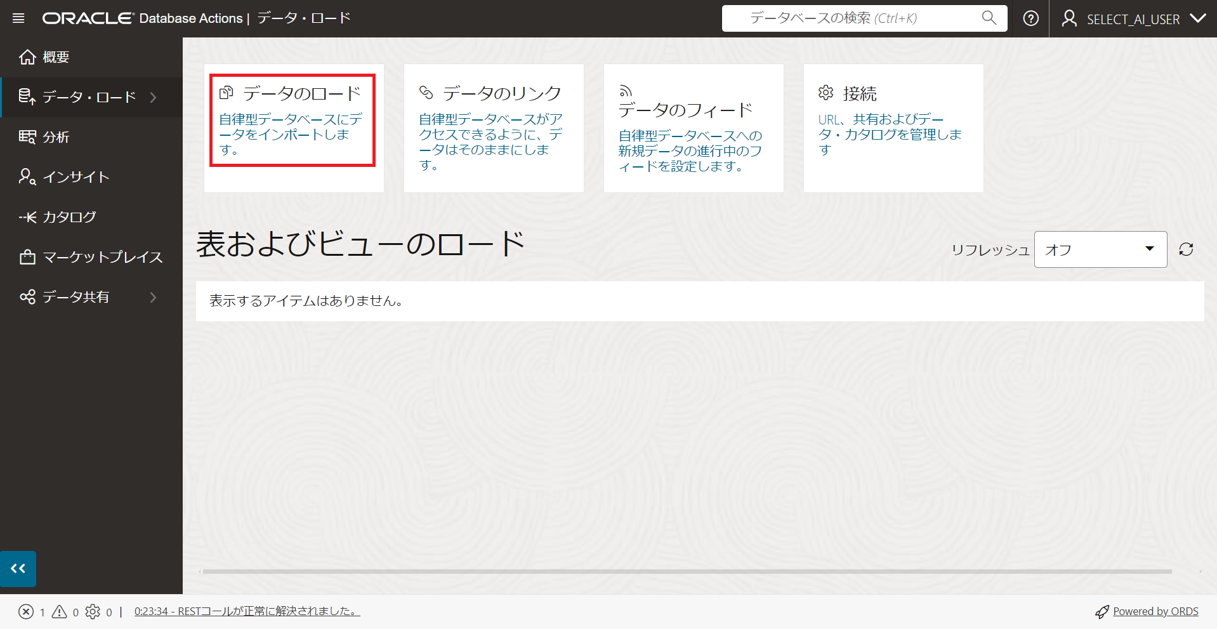Expand the データ・ロード sidebar chevron

pyautogui.click(x=153, y=97)
